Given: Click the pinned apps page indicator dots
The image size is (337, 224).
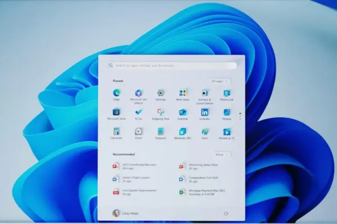Looking at the screenshot, I should 240,116.
